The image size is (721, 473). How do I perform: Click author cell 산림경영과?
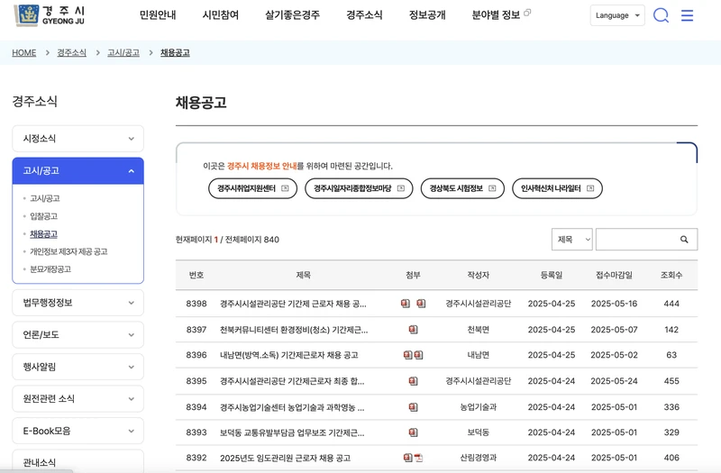coord(479,458)
